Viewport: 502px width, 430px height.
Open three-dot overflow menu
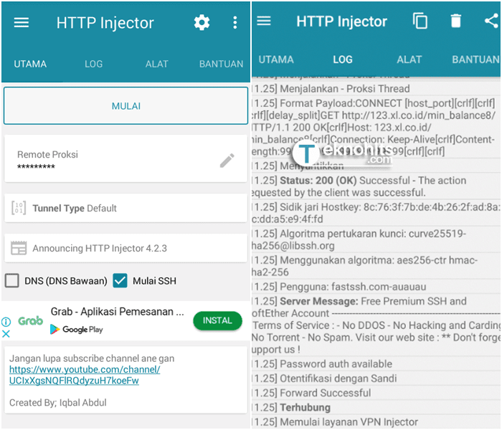pyautogui.click(x=235, y=23)
